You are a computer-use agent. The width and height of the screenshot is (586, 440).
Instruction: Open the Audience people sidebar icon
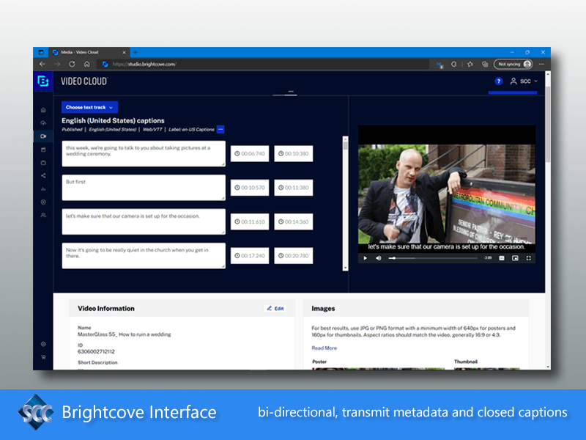(x=43, y=215)
